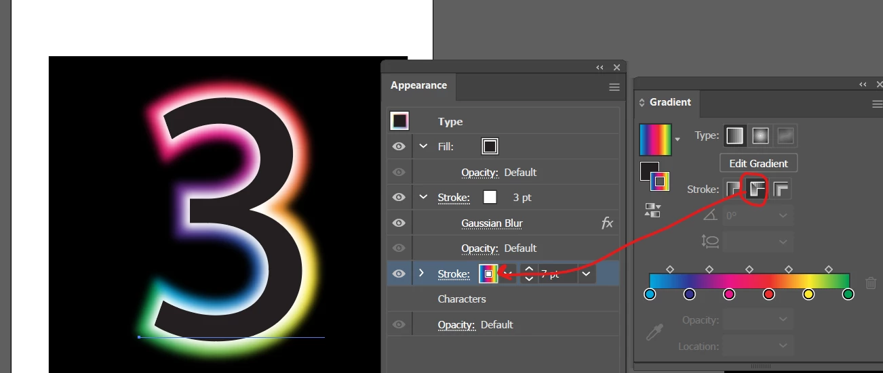Select the gradient Stroke box in Gradient panel
Viewport: 883px width, 373px height.
pos(660,181)
